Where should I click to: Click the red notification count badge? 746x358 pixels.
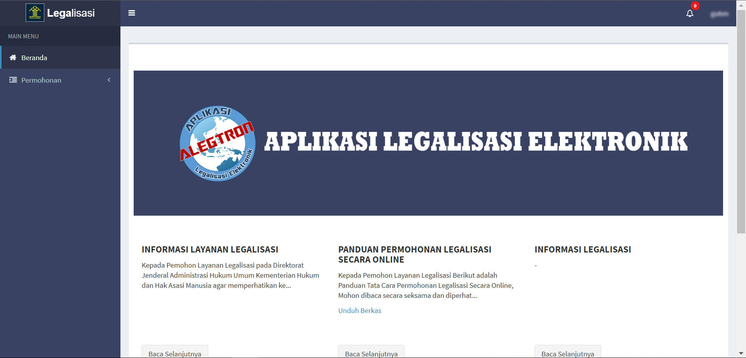[695, 6]
